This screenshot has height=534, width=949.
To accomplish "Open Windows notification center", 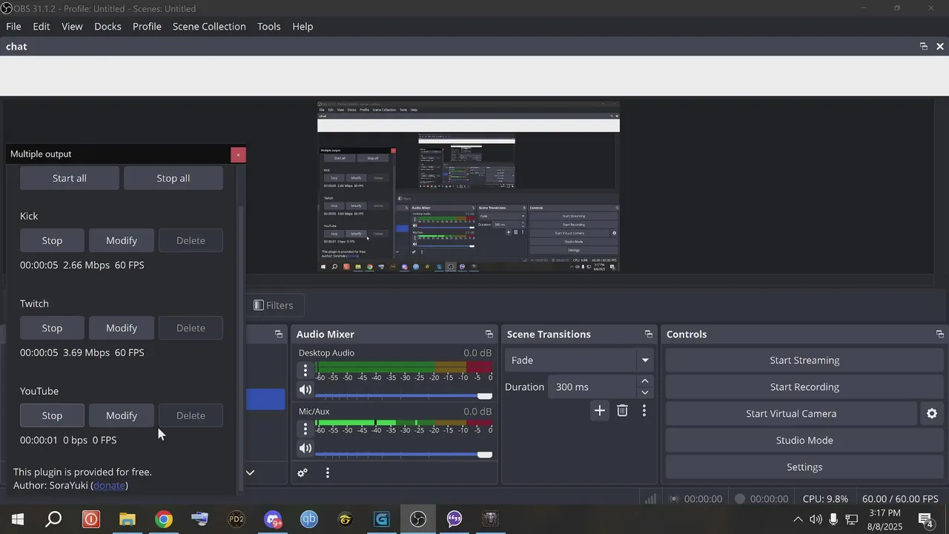I will coord(926,519).
